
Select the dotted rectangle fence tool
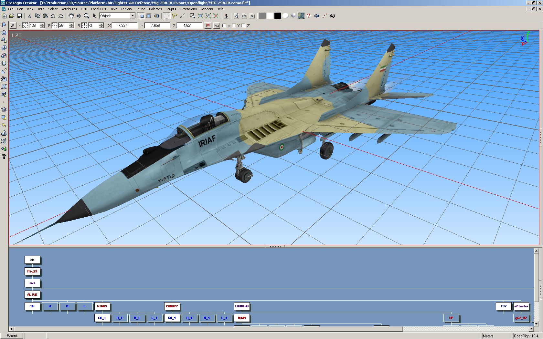(x=167, y=16)
